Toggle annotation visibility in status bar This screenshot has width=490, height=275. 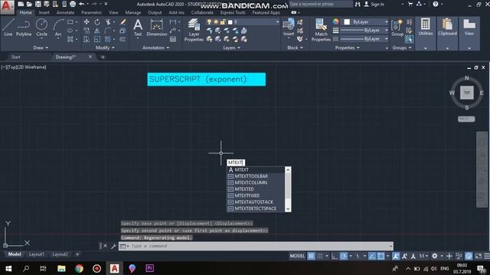[x=396, y=256]
